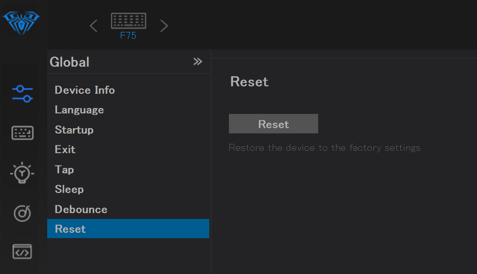
Task: Click the Global panel heading
Action: pos(69,62)
